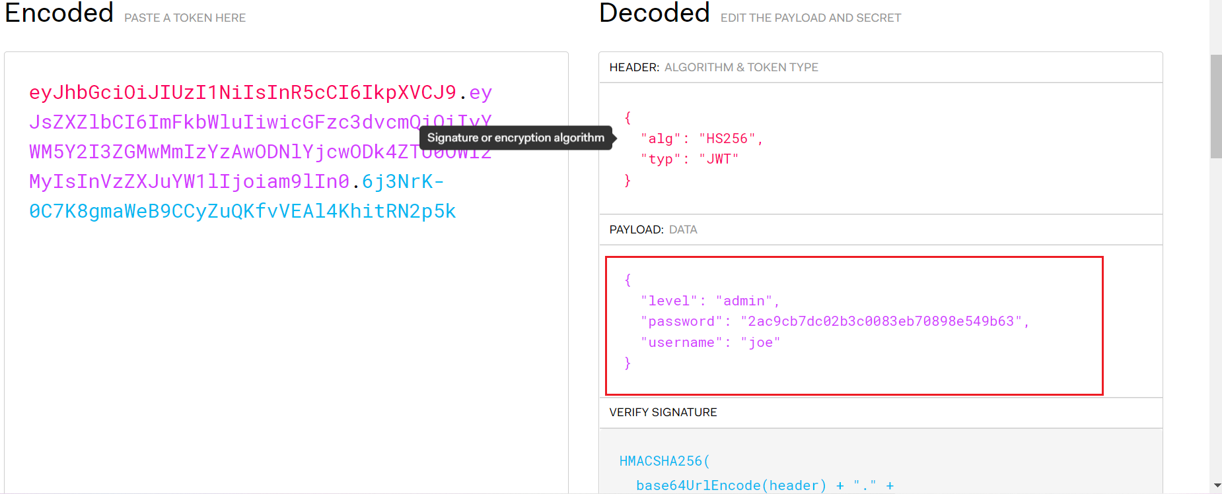Click the "username": "joe" line

point(710,342)
